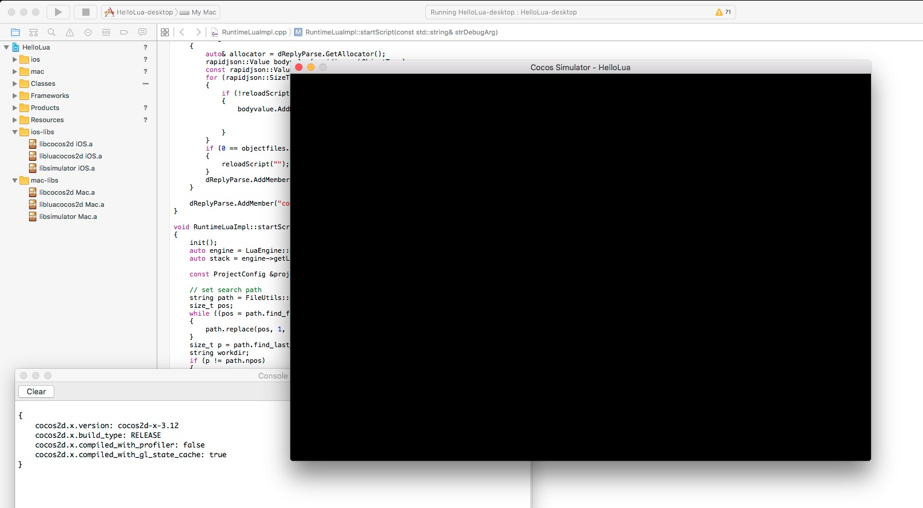Collapse the HelloLua project root
This screenshot has width=923, height=508.
click(7, 47)
